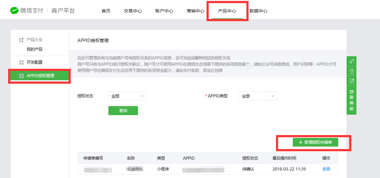Switch to the 交易中心 tab
380x178 pixels.
(x=133, y=11)
